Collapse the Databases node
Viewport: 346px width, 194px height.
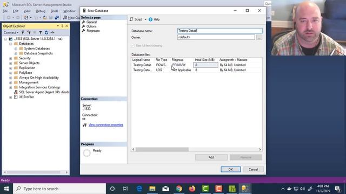tap(11, 44)
